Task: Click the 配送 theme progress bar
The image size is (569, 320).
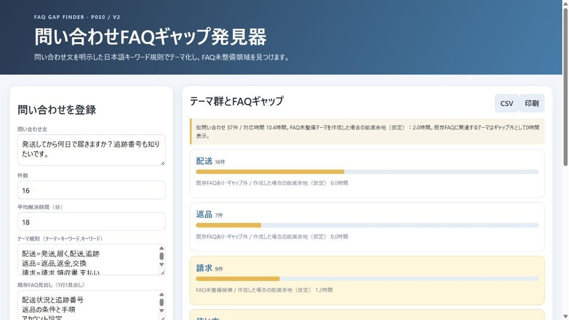Action: pos(367,172)
